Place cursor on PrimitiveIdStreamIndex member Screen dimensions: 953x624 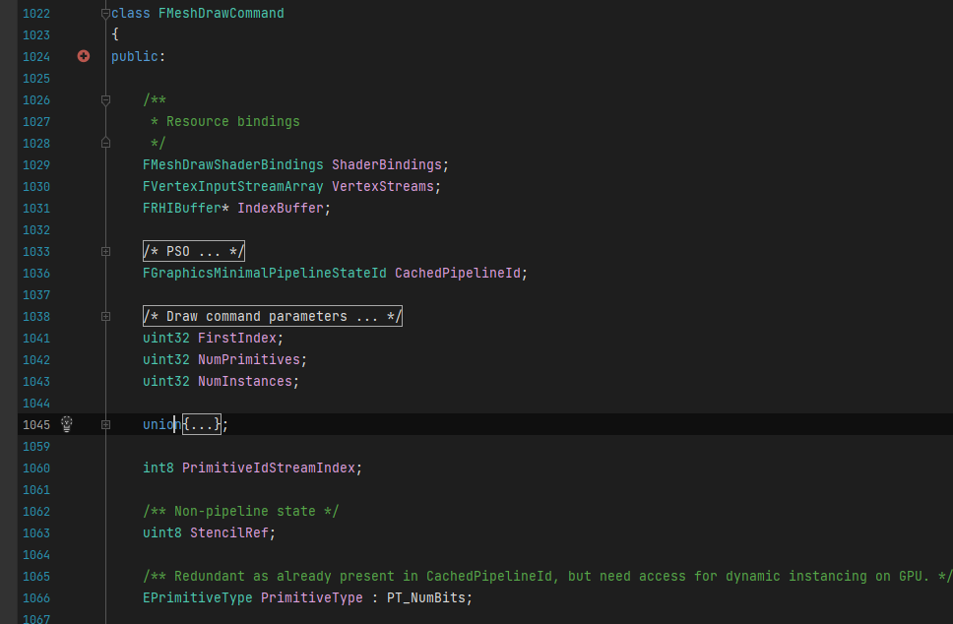pyautogui.click(x=269, y=468)
